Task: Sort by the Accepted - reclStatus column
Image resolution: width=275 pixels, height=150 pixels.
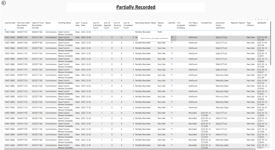Action: coord(182,25)
